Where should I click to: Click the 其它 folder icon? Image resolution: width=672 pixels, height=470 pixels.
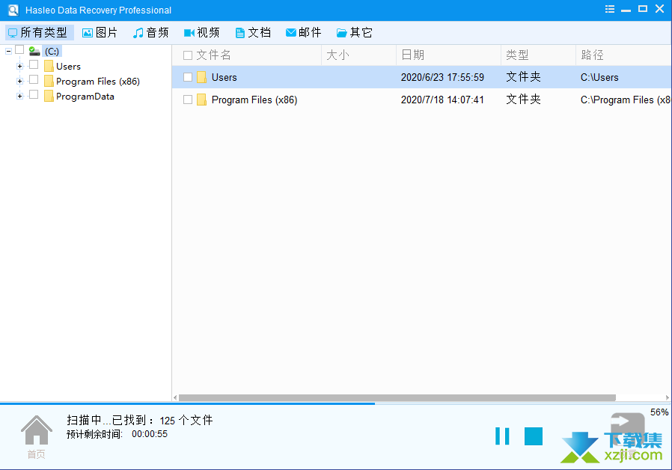[341, 33]
